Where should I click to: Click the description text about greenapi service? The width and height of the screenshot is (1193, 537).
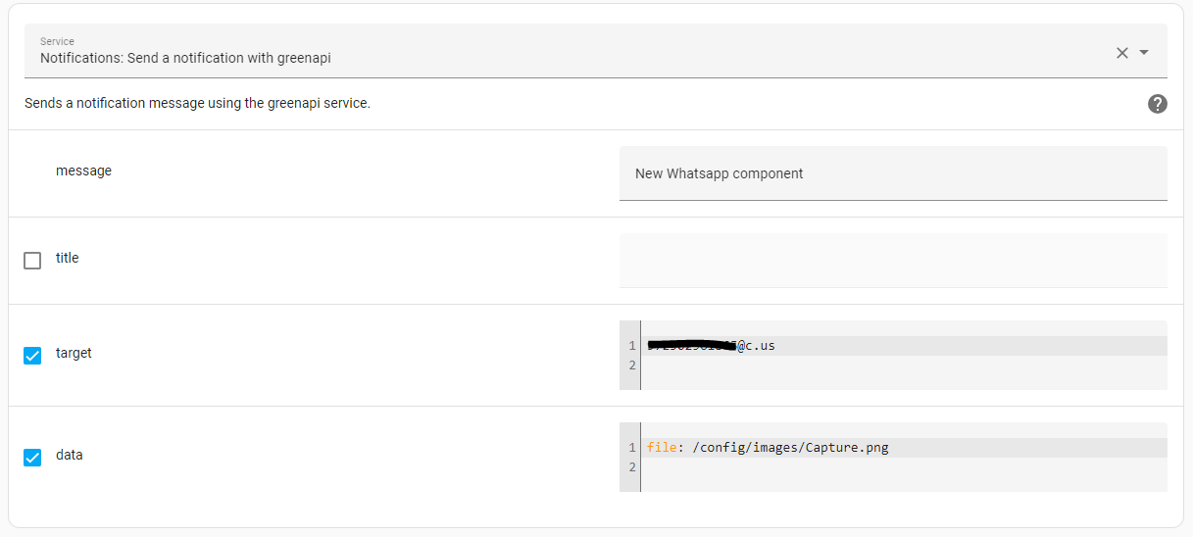coord(197,103)
